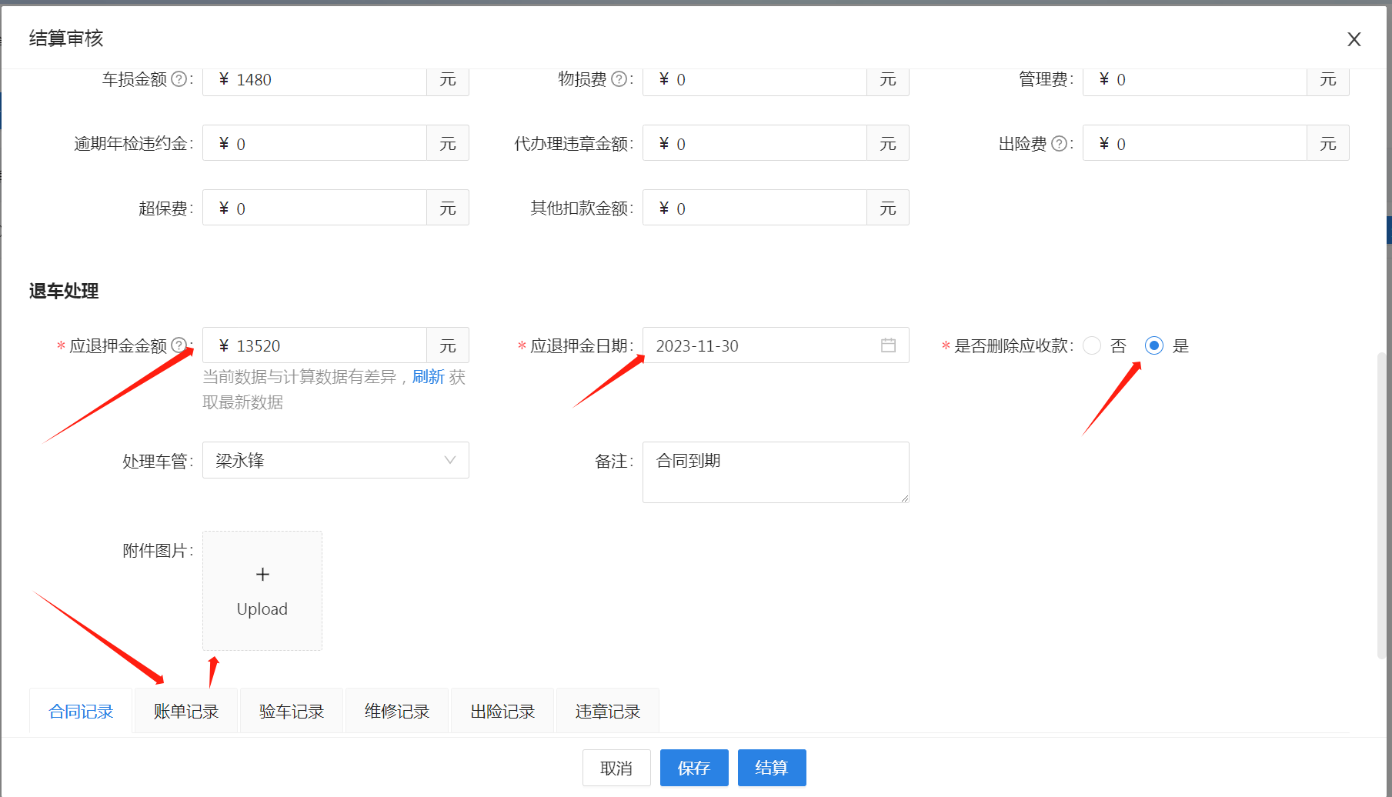
Task: Open the 验车记录 tab
Action: pyautogui.click(x=292, y=712)
